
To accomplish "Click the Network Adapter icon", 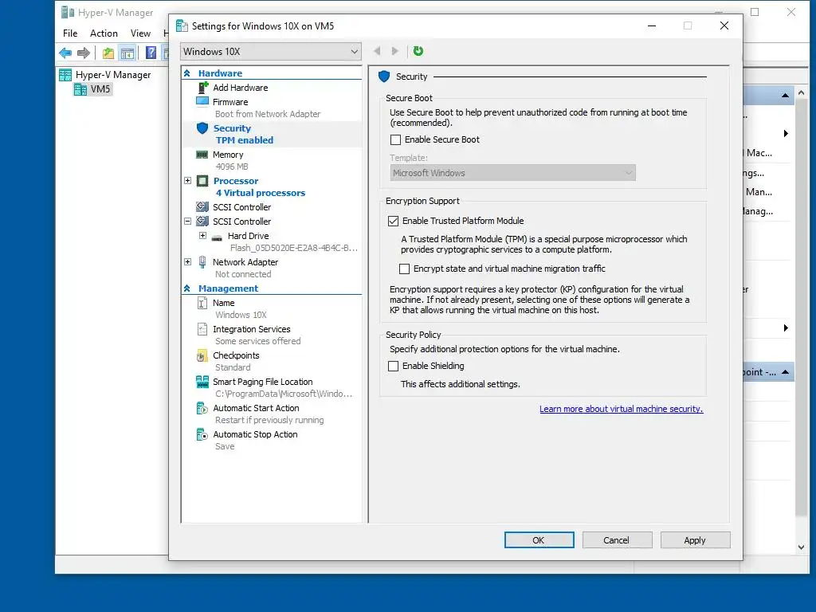I will [x=202, y=262].
